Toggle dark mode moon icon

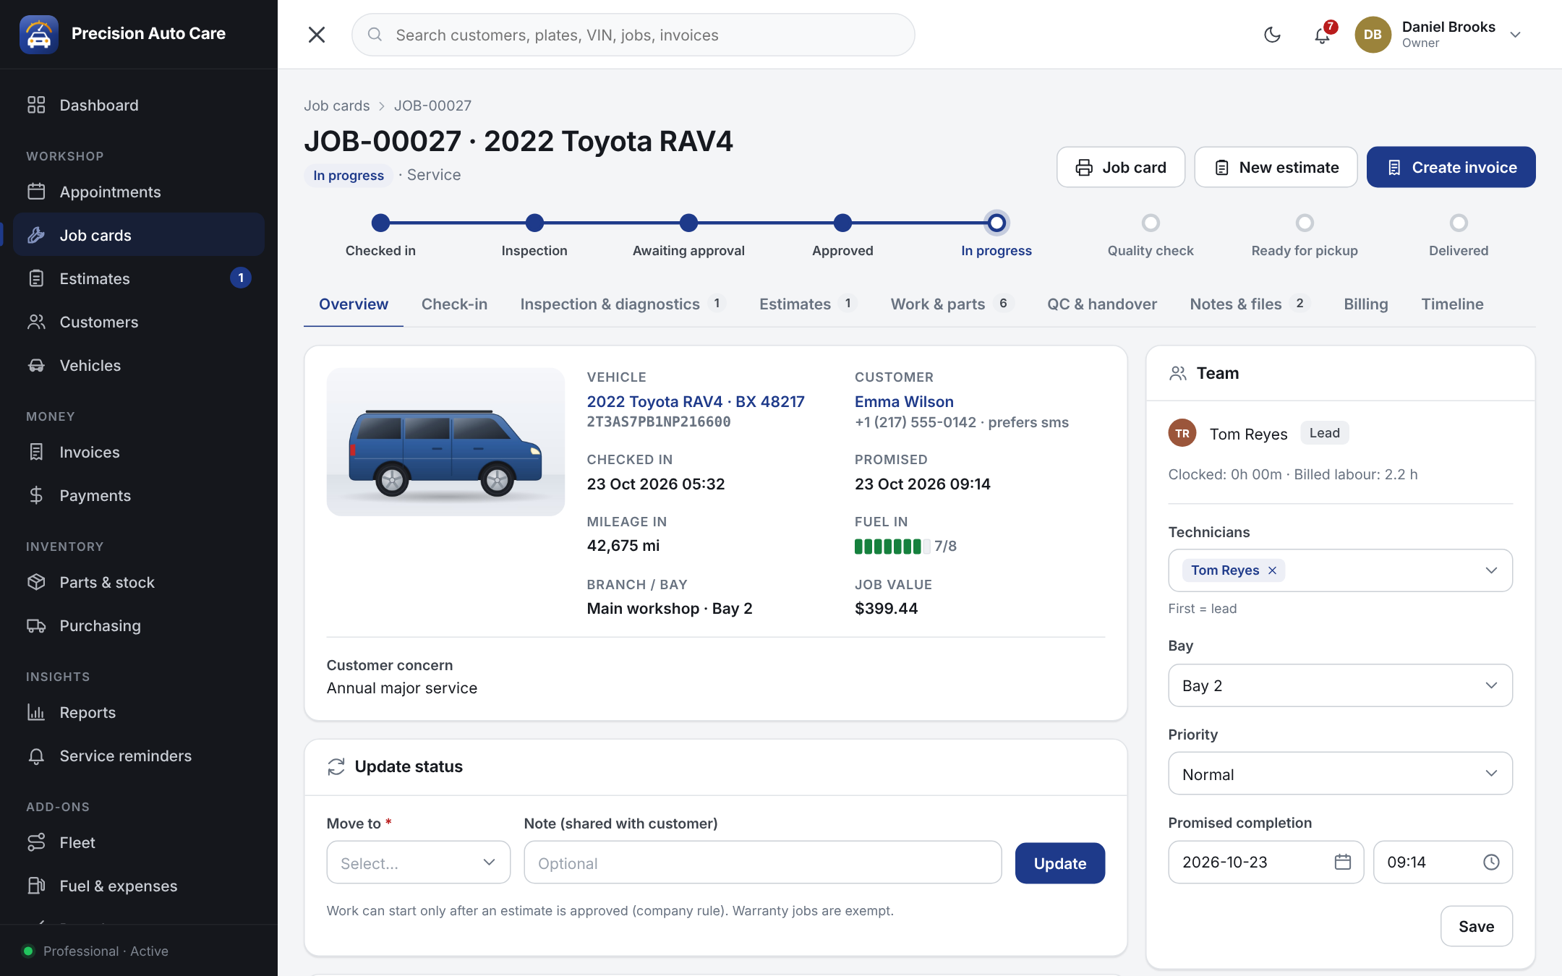[1272, 35]
